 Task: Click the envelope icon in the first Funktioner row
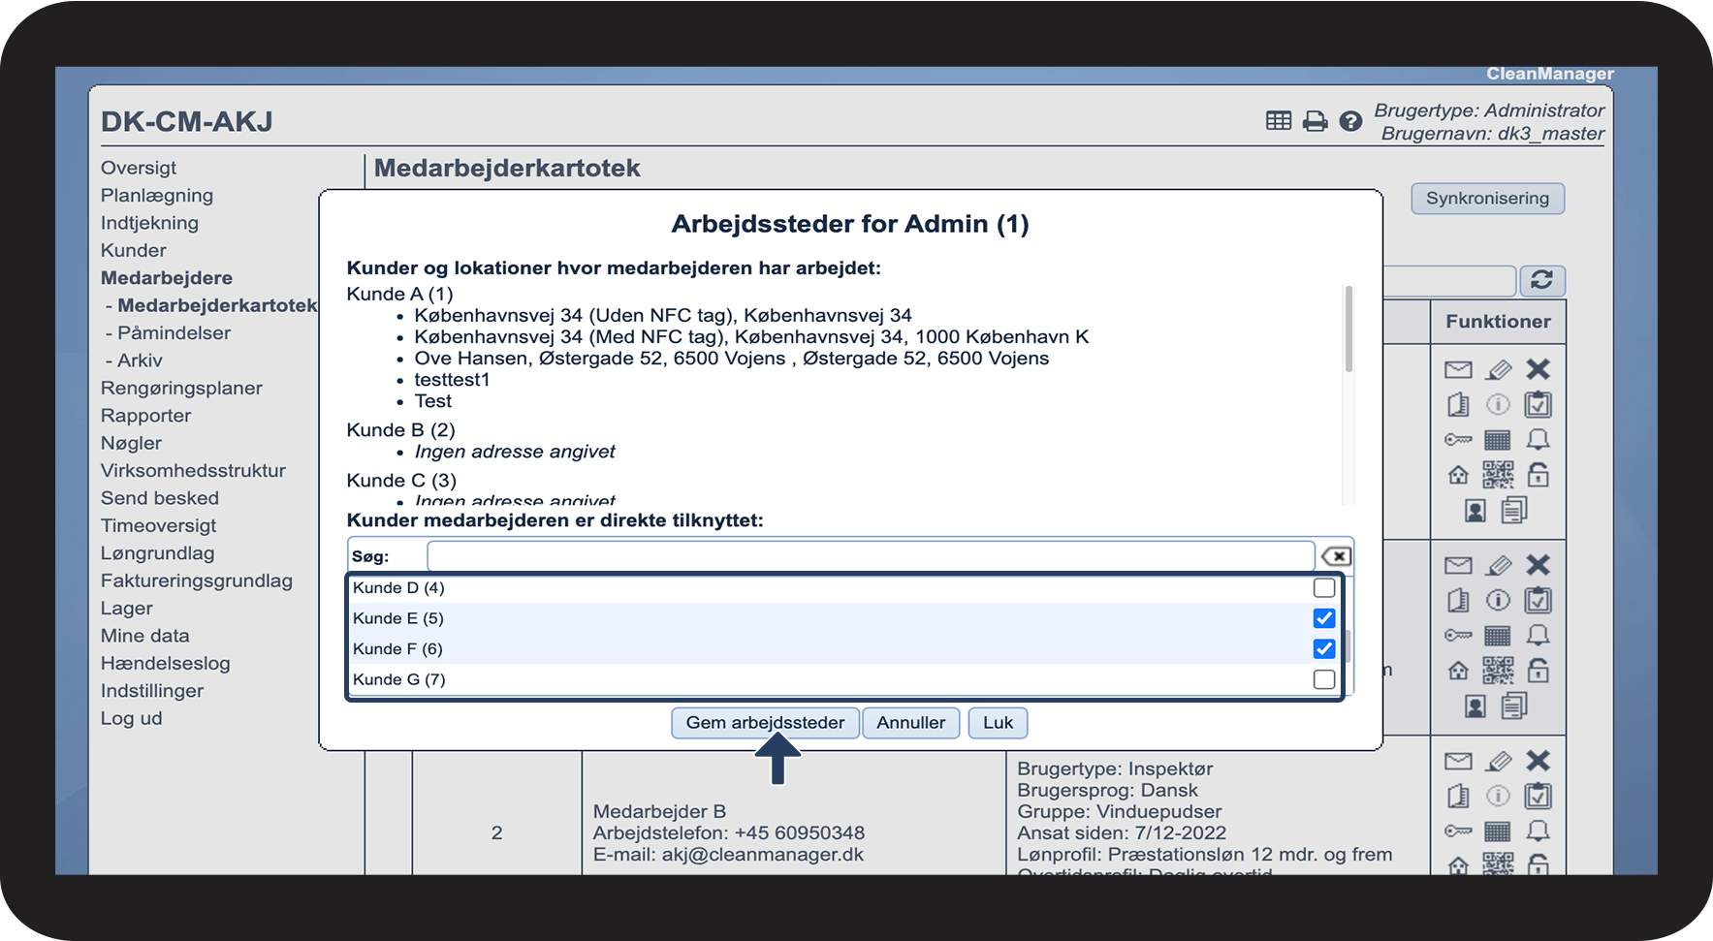(1458, 369)
